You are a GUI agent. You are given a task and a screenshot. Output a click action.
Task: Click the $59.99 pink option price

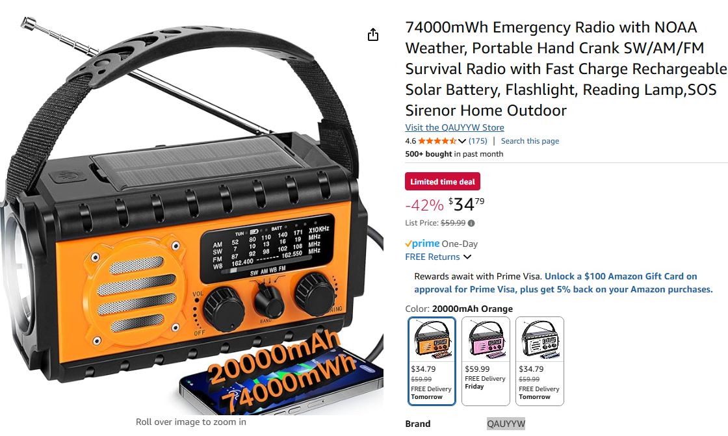tap(477, 368)
